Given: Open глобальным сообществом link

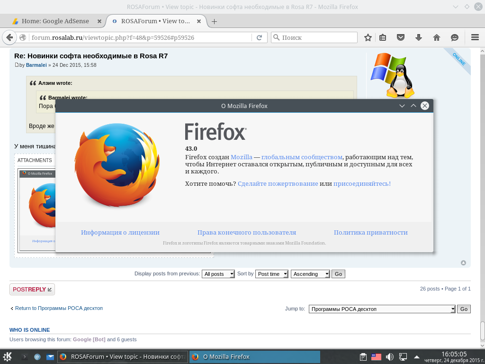Looking at the screenshot, I should 302,157.
